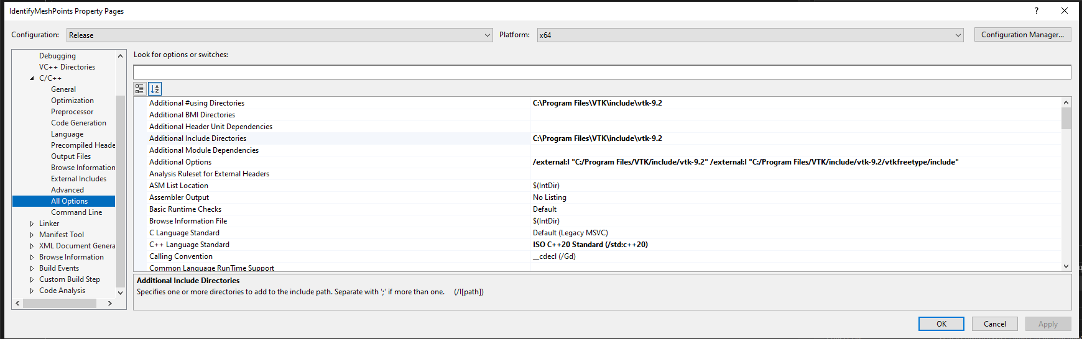Expand the Browse Information node
Image resolution: width=1082 pixels, height=339 pixels.
(32, 257)
